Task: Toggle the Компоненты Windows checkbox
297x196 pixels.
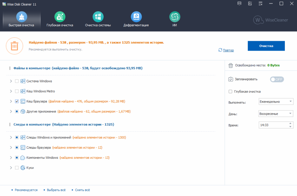Action: tap(17, 158)
